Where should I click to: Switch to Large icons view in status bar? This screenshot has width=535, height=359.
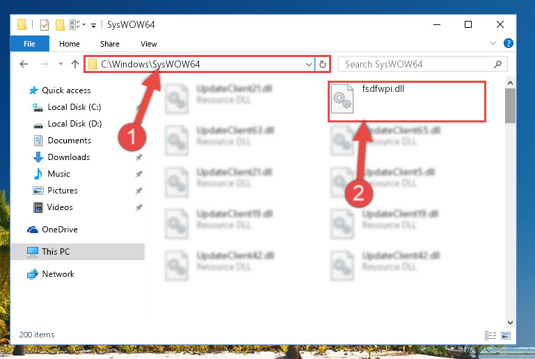click(506, 336)
